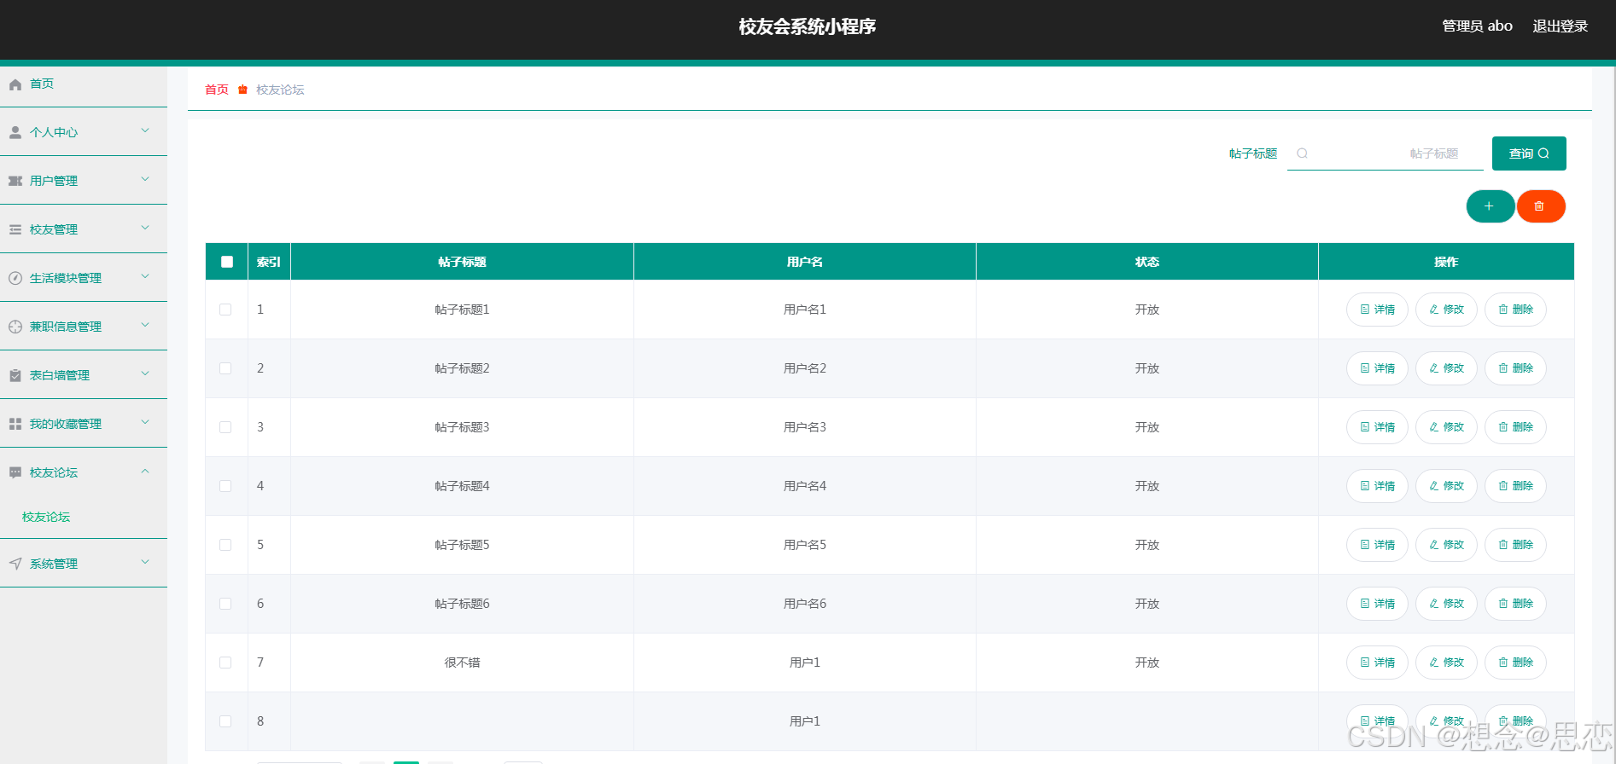
Task: Toggle the select-all checkbox in table header
Action: (227, 262)
